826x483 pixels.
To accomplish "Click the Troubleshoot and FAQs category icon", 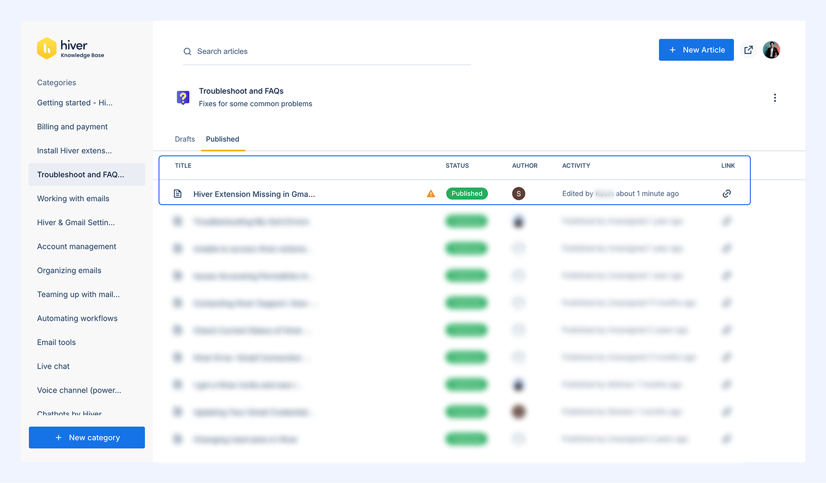I will 183,97.
